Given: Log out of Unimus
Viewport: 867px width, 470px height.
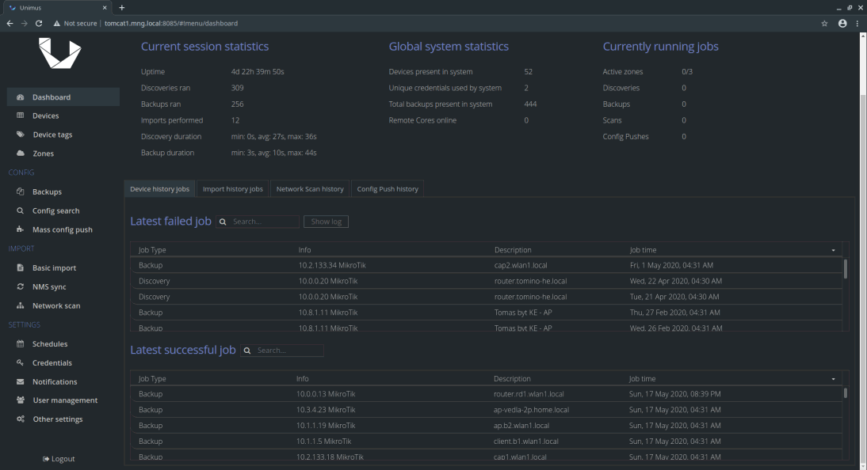Looking at the screenshot, I should tap(58, 459).
